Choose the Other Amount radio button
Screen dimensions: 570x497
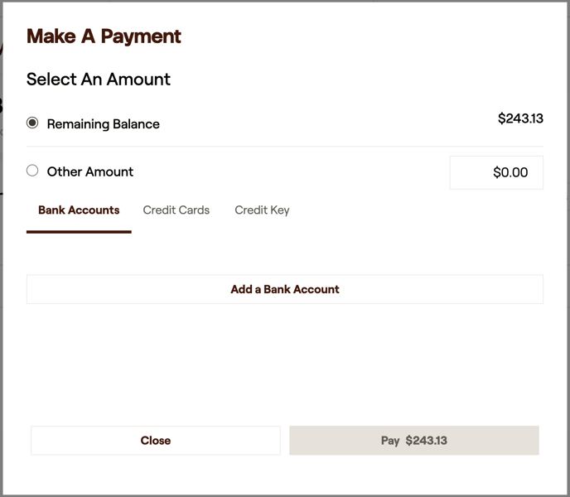32,171
